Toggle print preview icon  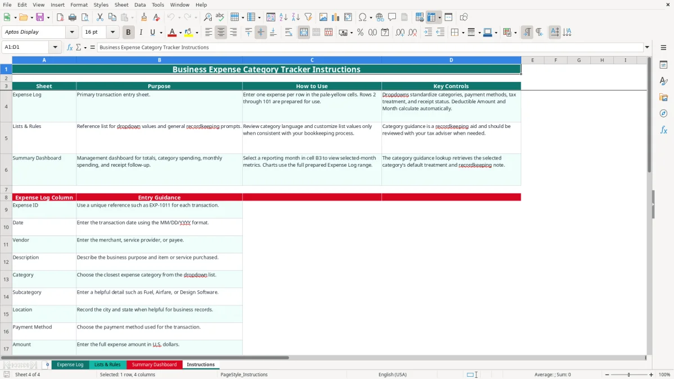pos(84,17)
